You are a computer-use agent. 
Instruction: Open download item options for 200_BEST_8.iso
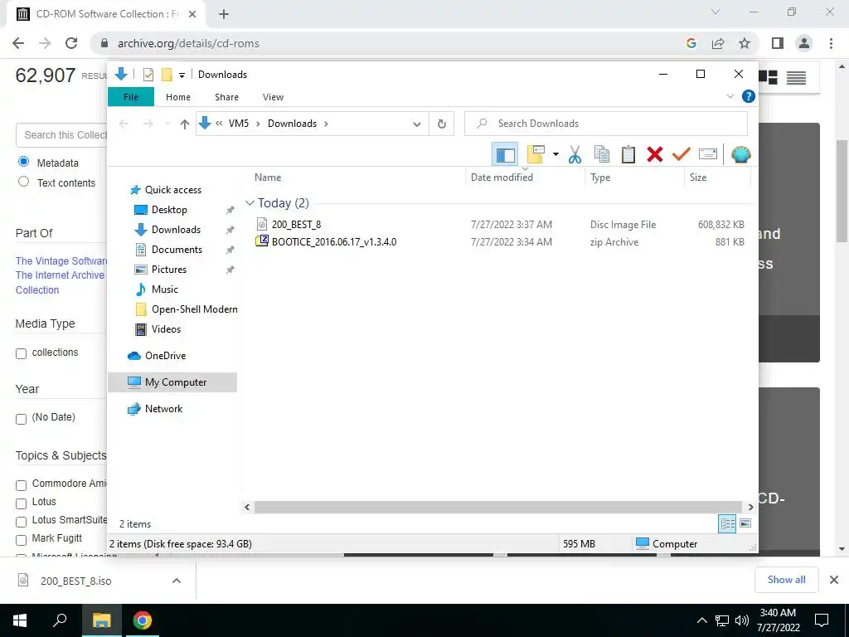tap(176, 580)
